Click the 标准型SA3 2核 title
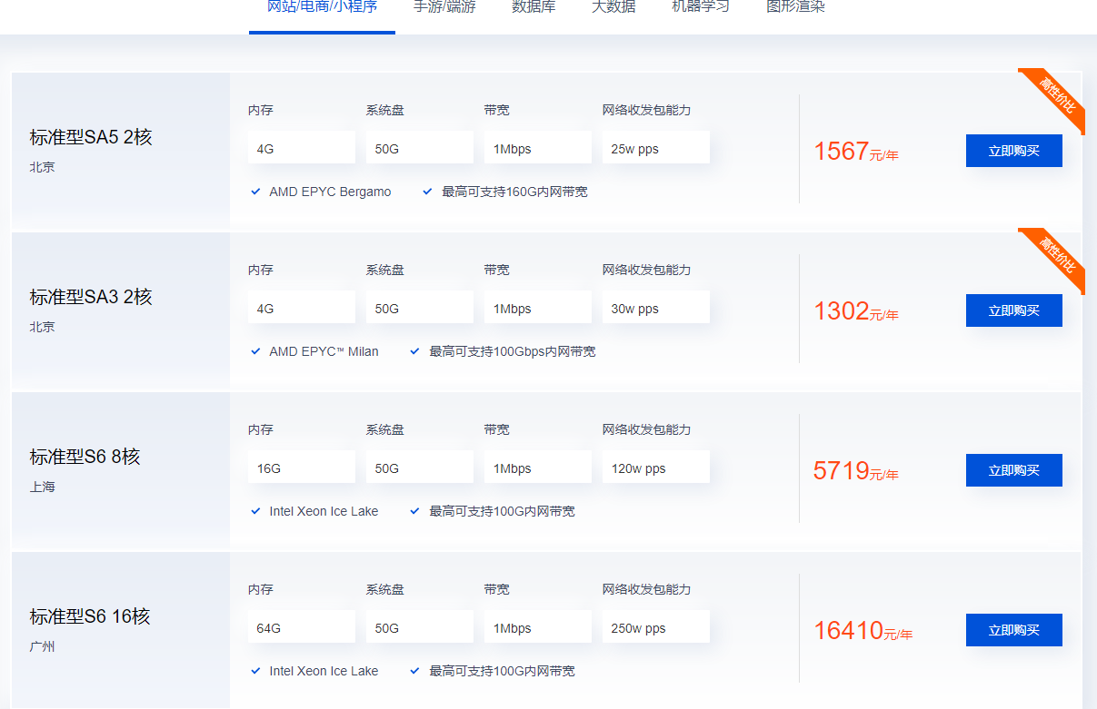 point(91,297)
